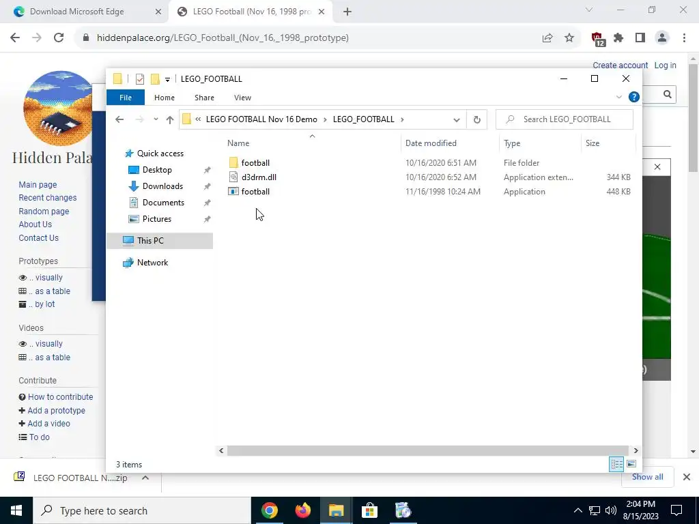Viewport: 699px width, 524px height.
Task: Open the notification center icon
Action: click(x=676, y=510)
